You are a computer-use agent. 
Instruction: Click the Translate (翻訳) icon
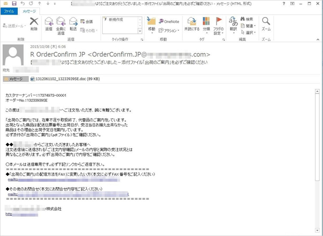pos(233,24)
